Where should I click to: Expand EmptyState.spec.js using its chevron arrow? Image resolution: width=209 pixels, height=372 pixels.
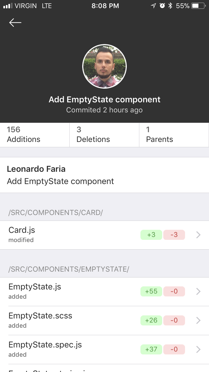[198, 349]
